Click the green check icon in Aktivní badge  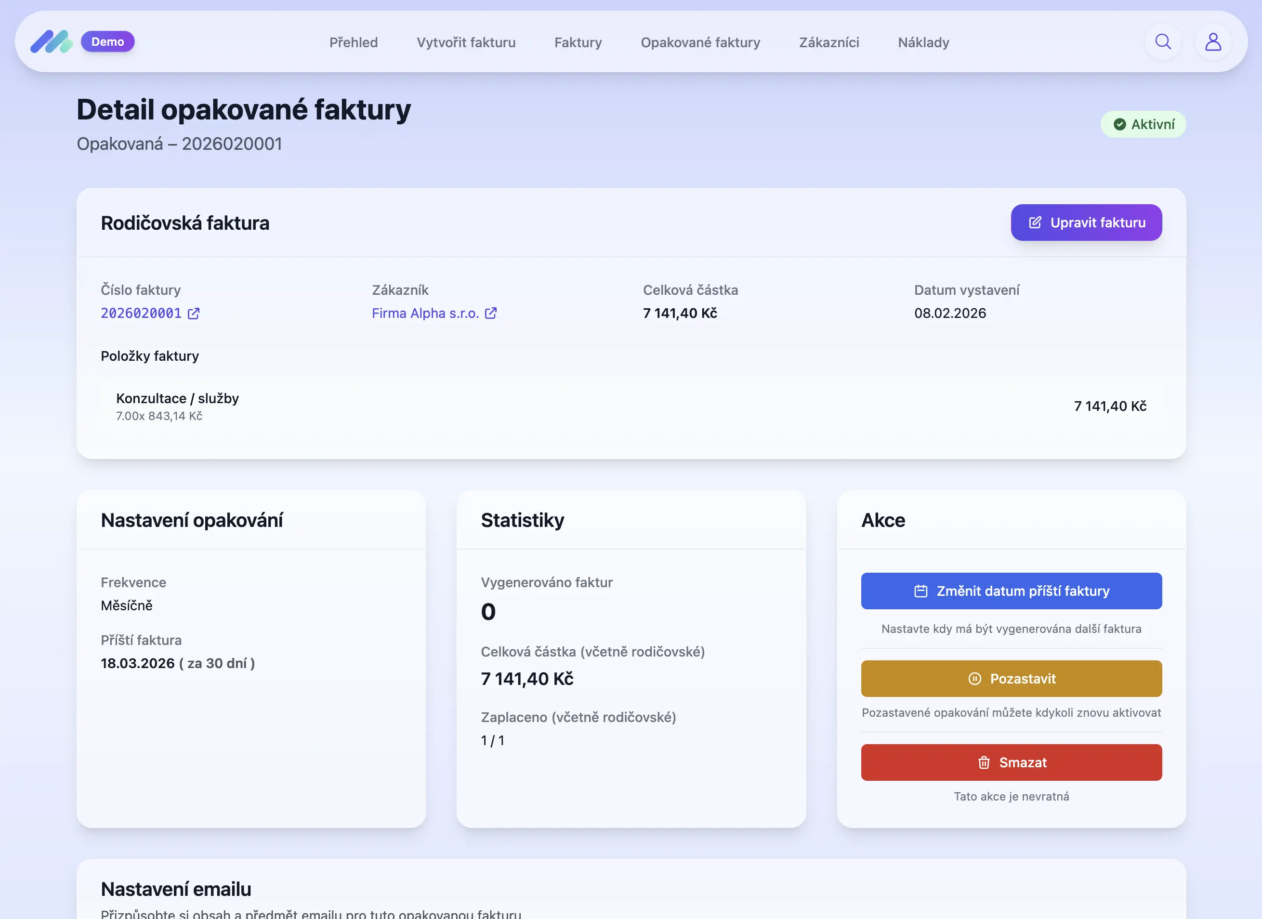pyautogui.click(x=1119, y=125)
